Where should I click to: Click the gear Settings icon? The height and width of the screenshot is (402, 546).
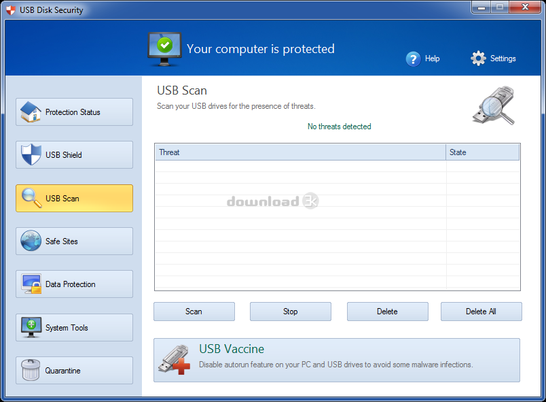point(478,58)
